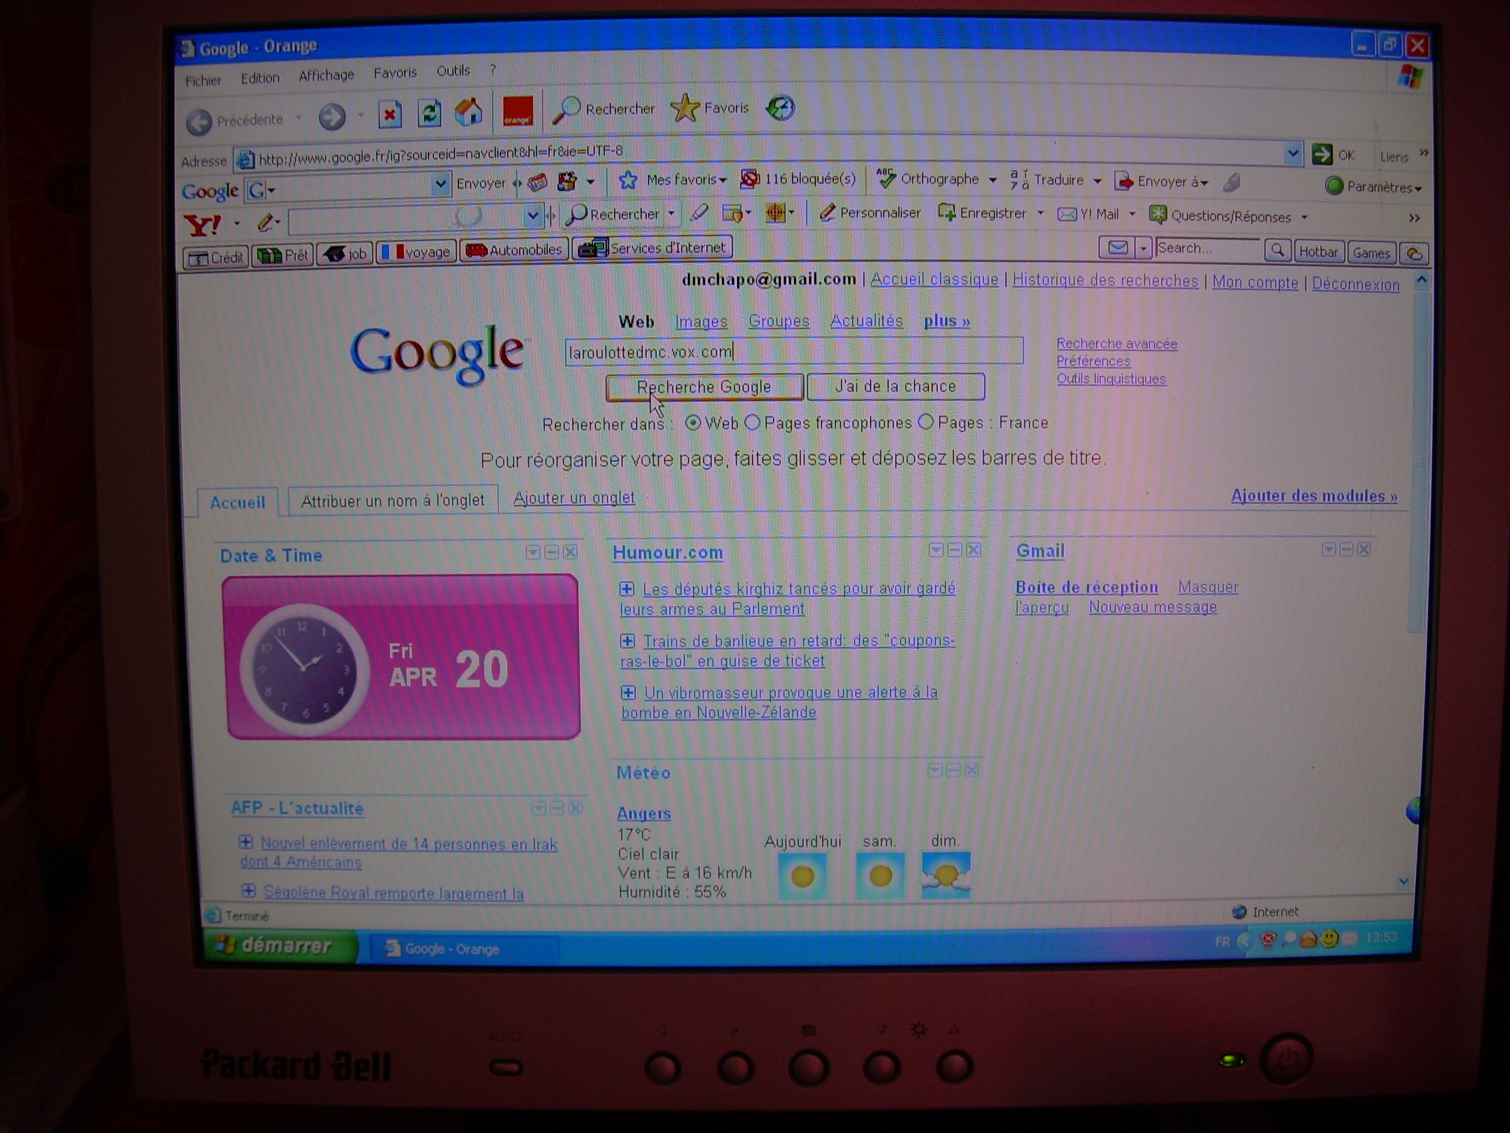Click the Recherche Google button
The image size is (1510, 1133).
tap(704, 387)
